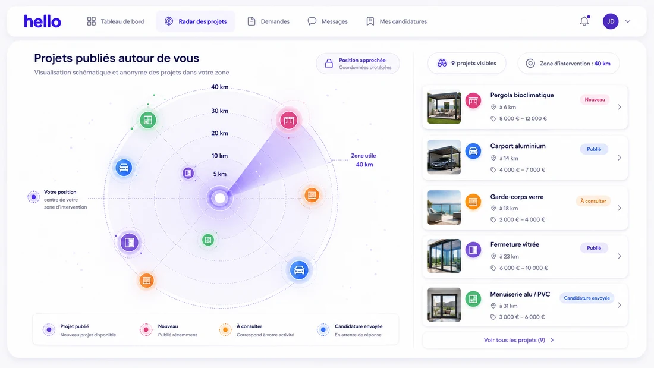The width and height of the screenshot is (654, 368).
Task: Open Tableau de bord tab
Action: [x=115, y=21]
